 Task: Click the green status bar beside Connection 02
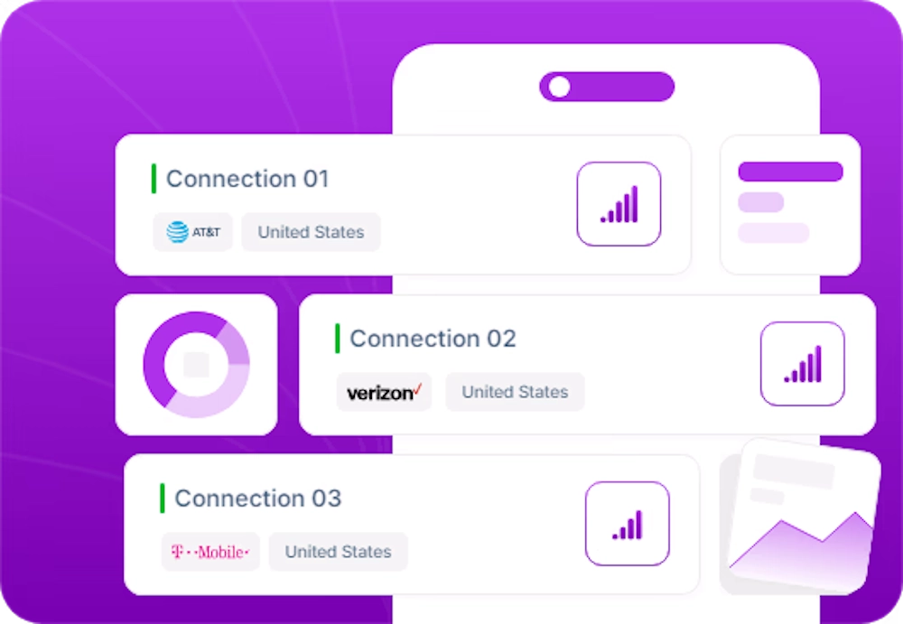338,339
